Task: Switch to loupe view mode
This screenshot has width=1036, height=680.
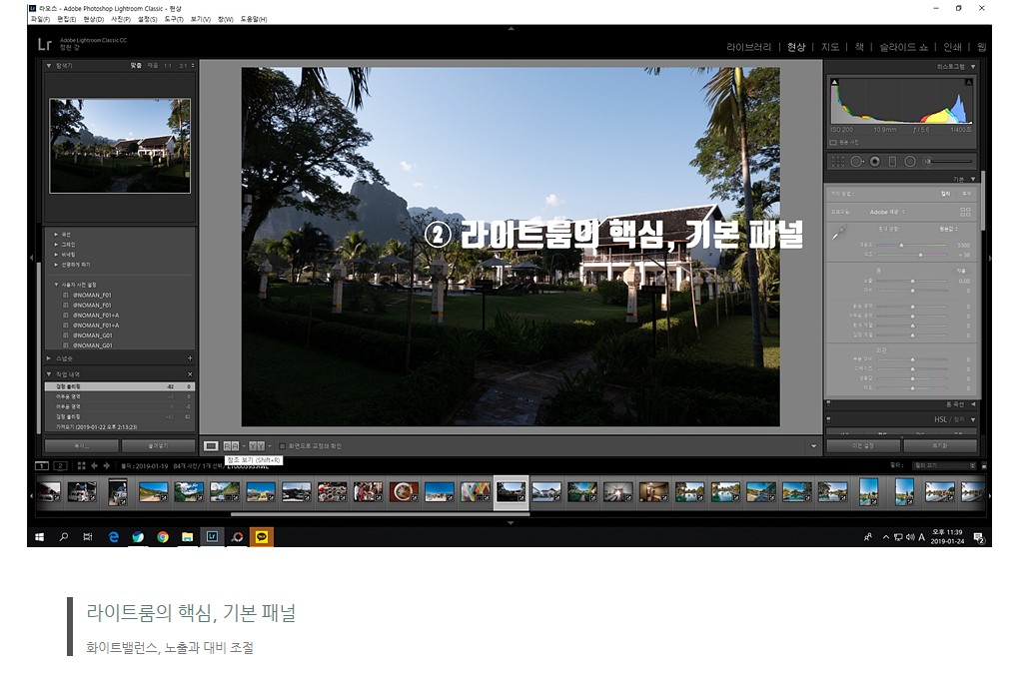Action: pos(211,446)
